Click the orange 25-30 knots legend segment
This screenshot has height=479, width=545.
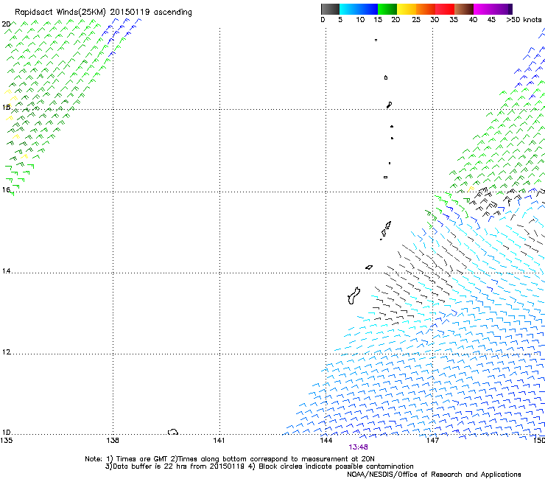(426, 9)
